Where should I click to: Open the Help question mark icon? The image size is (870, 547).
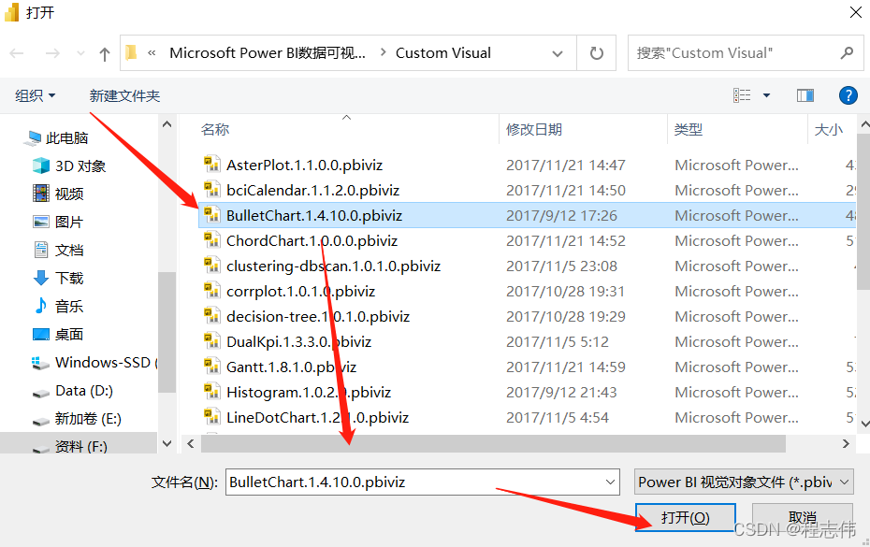[848, 94]
